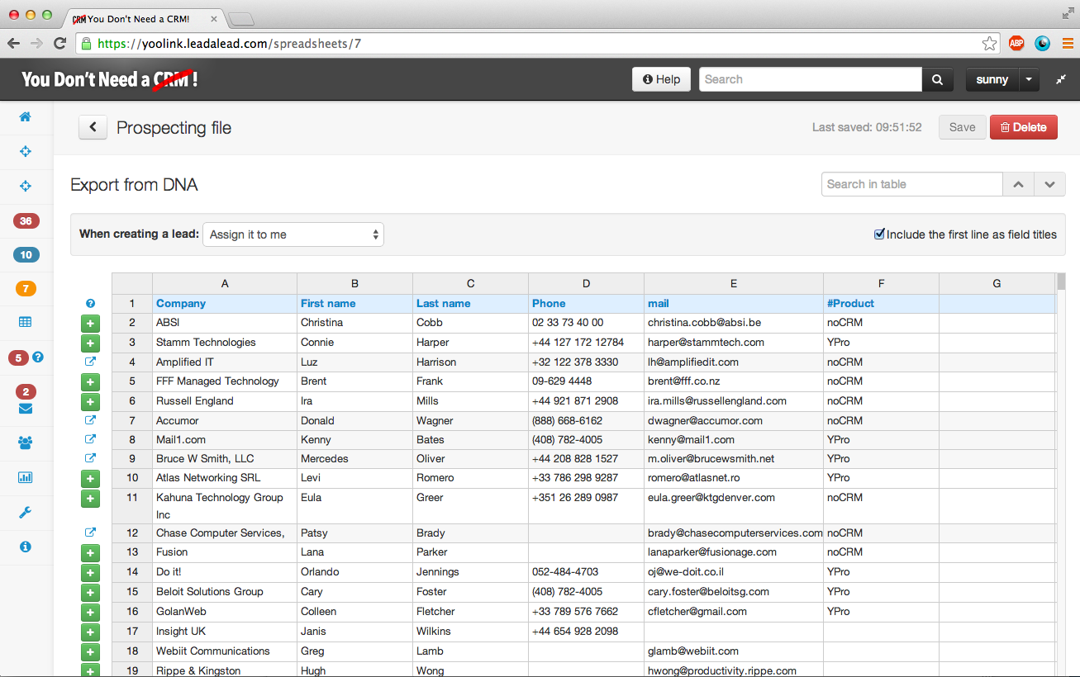
Task: Open the lead link for Bruce W Smith, LLC
Action: click(x=91, y=458)
